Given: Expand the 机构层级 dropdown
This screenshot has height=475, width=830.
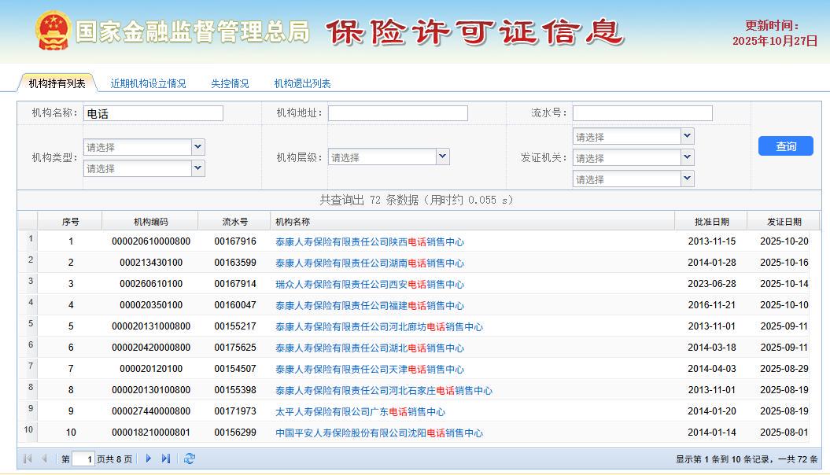Looking at the screenshot, I should pos(442,157).
